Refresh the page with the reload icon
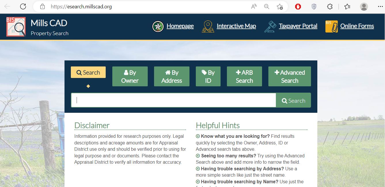 coord(23,6)
